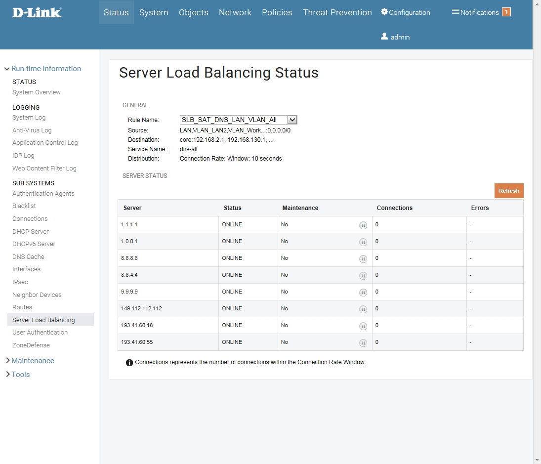Expand the Maintenance section in sidebar
The image size is (541, 464).
33,361
